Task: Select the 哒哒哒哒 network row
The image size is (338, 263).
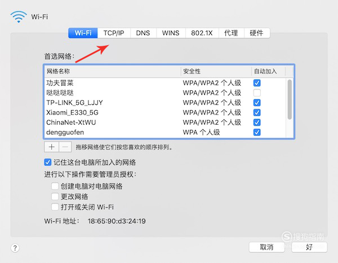Action: click(x=165, y=93)
